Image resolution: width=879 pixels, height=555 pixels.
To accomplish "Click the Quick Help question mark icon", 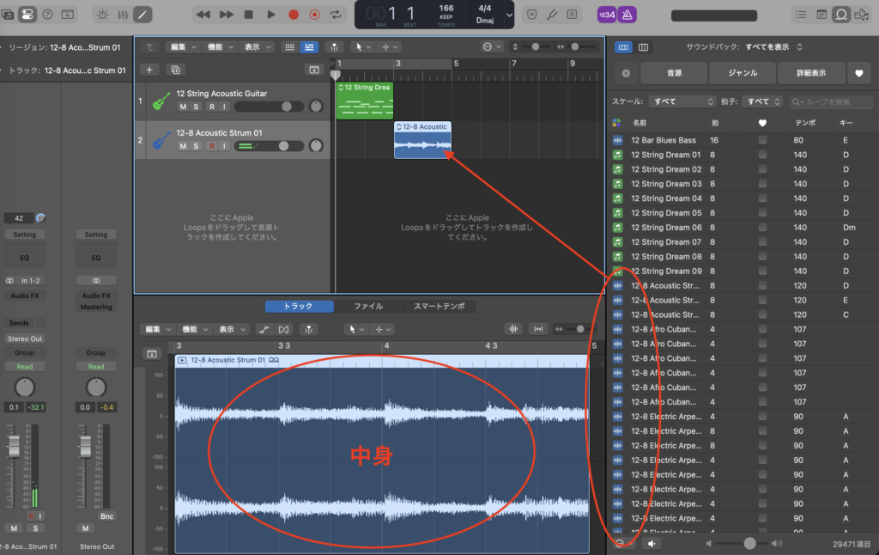I will point(47,15).
